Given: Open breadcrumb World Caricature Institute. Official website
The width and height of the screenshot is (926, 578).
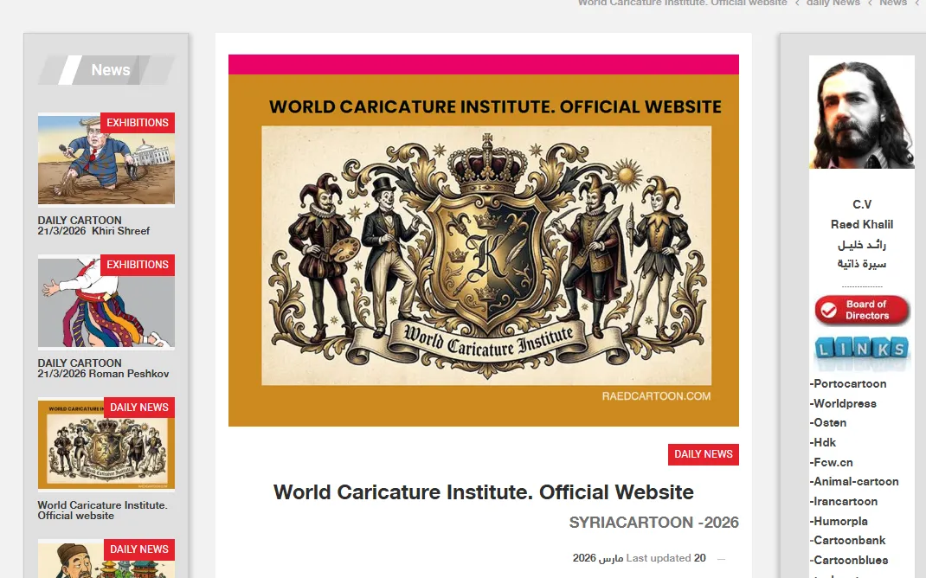Looking at the screenshot, I should pos(682,3).
